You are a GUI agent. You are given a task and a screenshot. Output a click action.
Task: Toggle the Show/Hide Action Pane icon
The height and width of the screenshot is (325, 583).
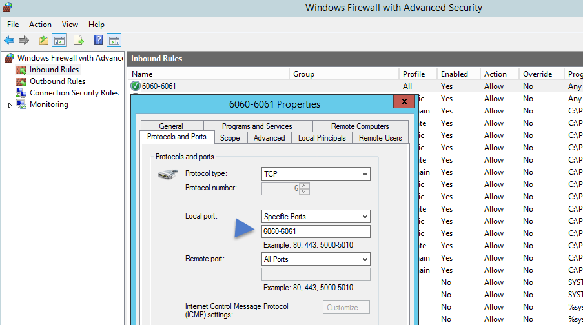[114, 40]
